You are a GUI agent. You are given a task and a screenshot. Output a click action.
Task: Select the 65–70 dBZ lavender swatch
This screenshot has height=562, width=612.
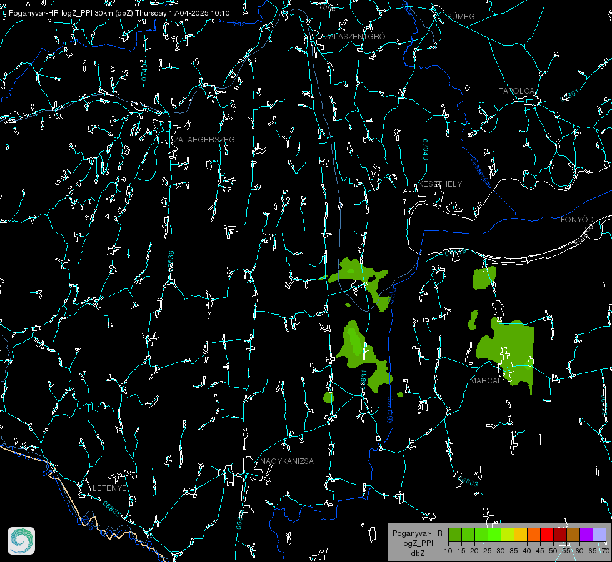[x=599, y=535]
